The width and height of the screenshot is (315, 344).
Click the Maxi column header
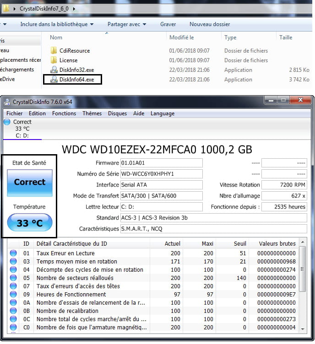point(199,243)
